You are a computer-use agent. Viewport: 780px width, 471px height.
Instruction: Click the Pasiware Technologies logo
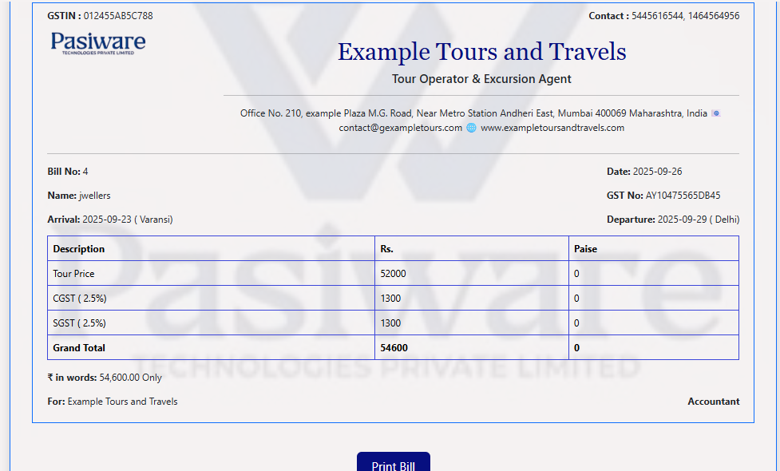point(97,45)
